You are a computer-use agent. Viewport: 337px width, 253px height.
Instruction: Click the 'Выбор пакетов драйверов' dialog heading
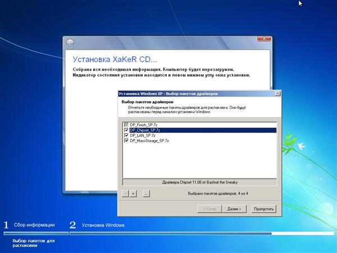[x=147, y=102]
